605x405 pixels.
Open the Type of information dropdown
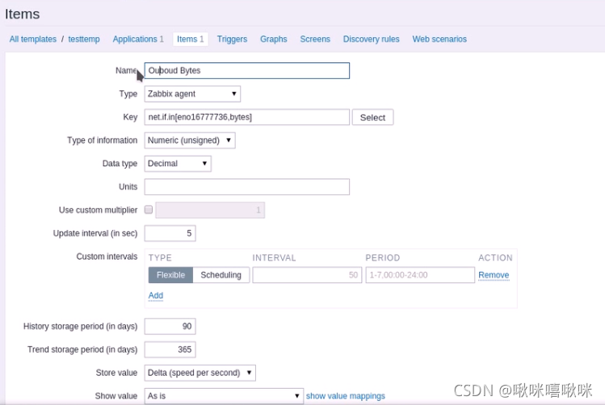[190, 140]
